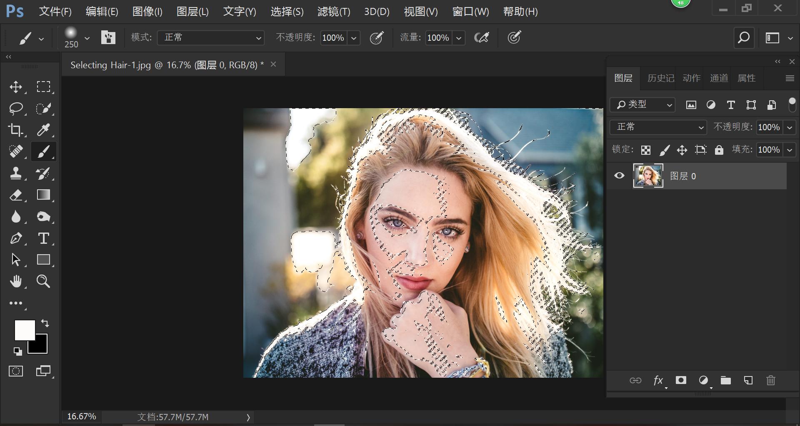Open the 模式 blend mode dropdown
Screen dimensions: 800x426
(210, 37)
